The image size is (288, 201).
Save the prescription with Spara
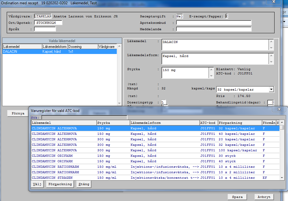click(237, 197)
